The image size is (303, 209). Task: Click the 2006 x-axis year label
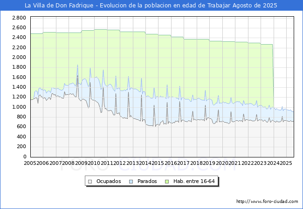[x=43, y=163]
